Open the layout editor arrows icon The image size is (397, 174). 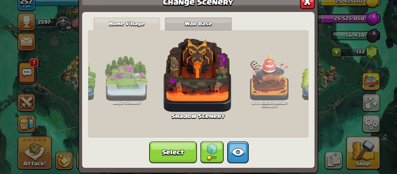(x=371, y=103)
